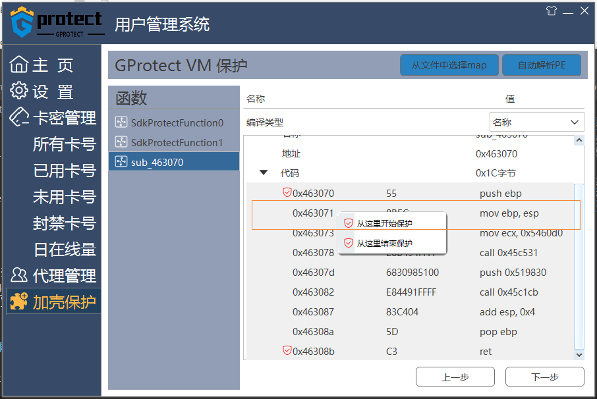
Task: Click the function icon of SdkProtectFunction0
Action: tap(121, 122)
